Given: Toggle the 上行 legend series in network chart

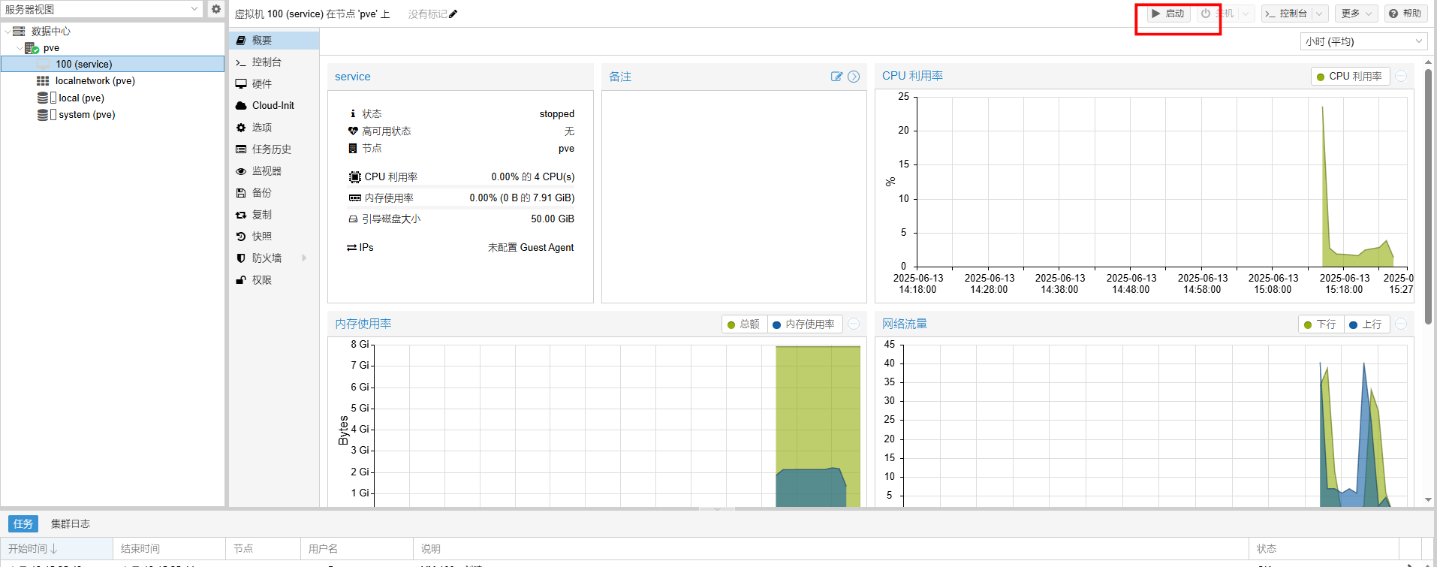Looking at the screenshot, I should (x=1366, y=324).
